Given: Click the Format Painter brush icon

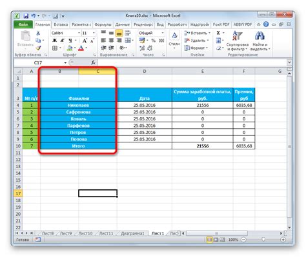Looking at the screenshot, I should tap(38, 48).
